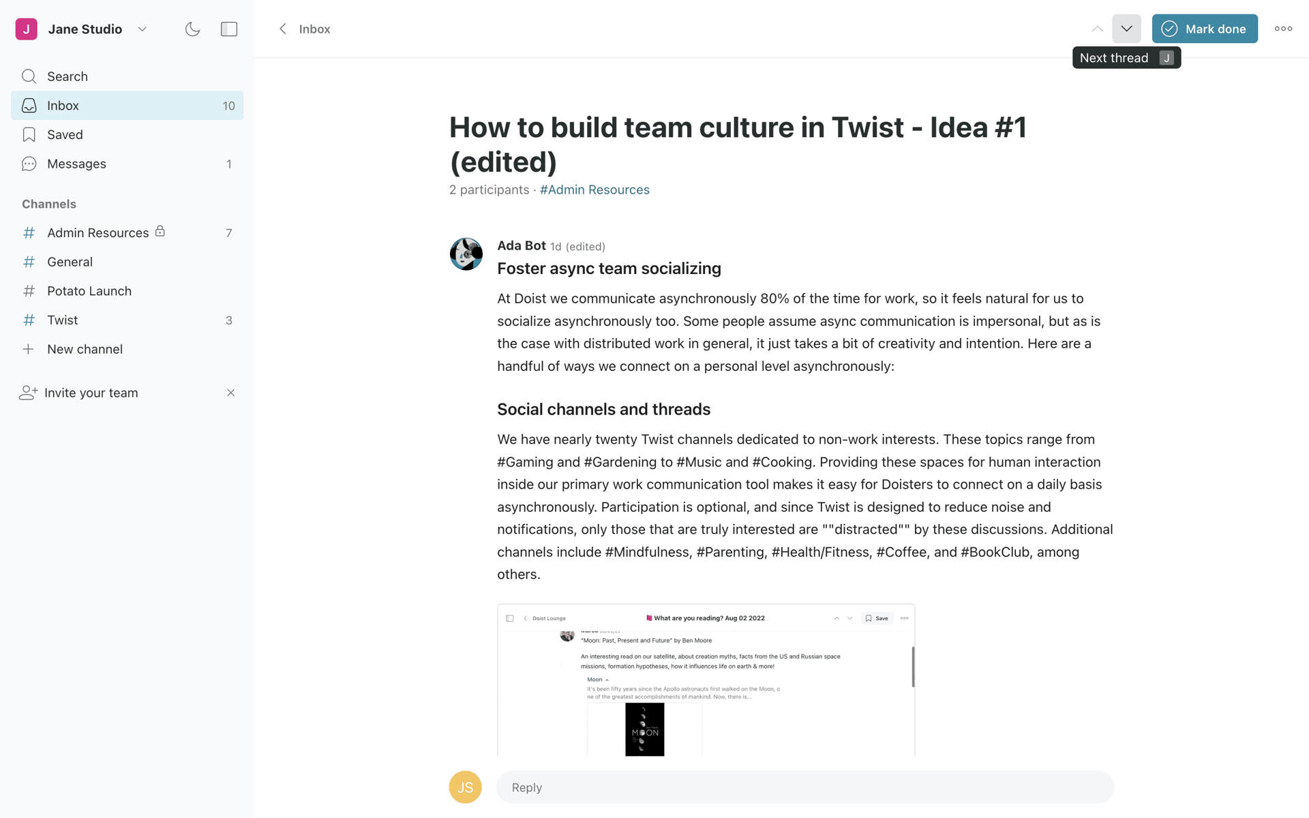Click the Search magnifier icon
Image resolution: width=1309 pixels, height=818 pixels.
[29, 76]
